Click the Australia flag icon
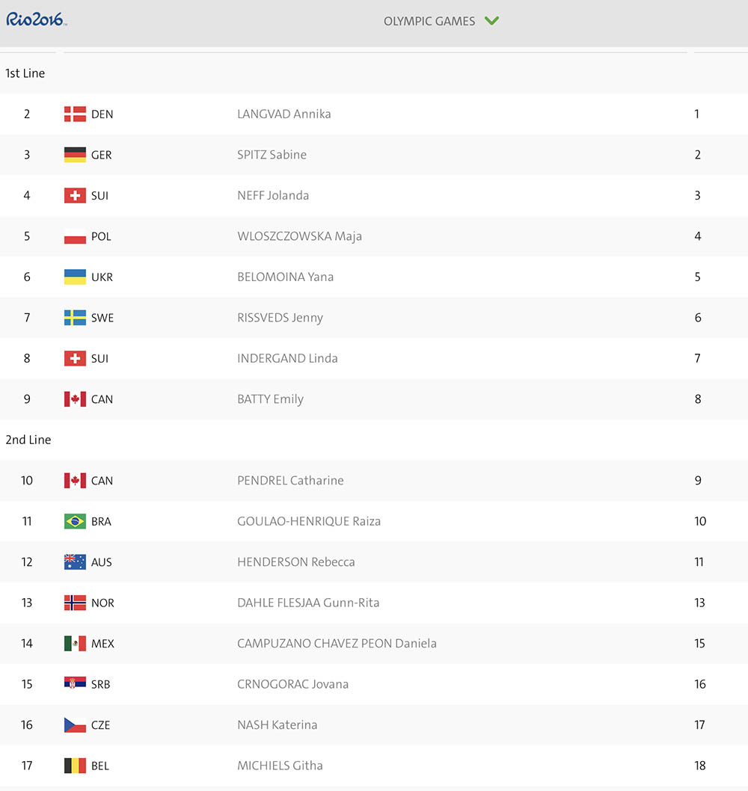Screen dimensions: 748x791 pyautogui.click(x=75, y=562)
